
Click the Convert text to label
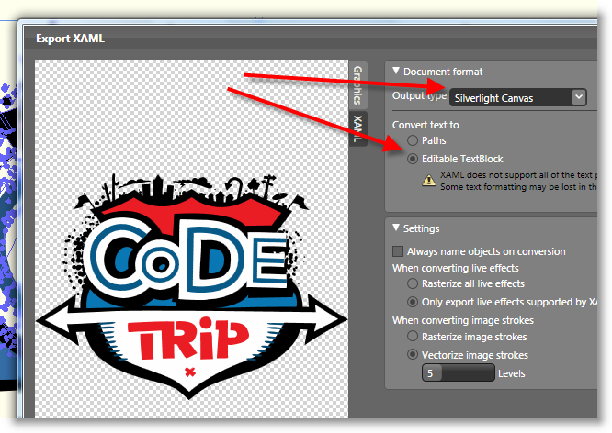point(425,125)
